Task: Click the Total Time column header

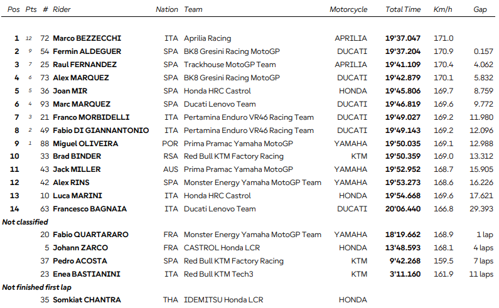Action: coord(403,10)
